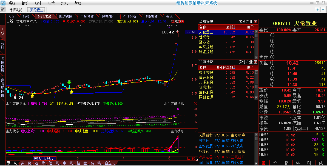Open the 资讯 menu in menu bar

click(x=64, y=3)
